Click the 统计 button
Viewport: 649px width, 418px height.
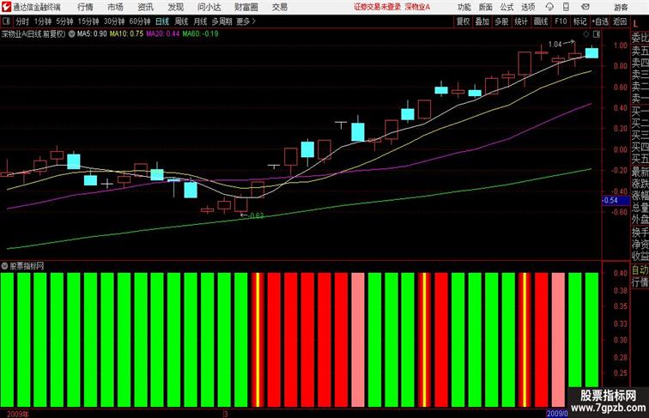tap(521, 21)
